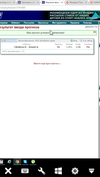This screenshot has width=100, height=177.
Task: Click the Pin bookmaker link
Action: [x=88, y=47]
